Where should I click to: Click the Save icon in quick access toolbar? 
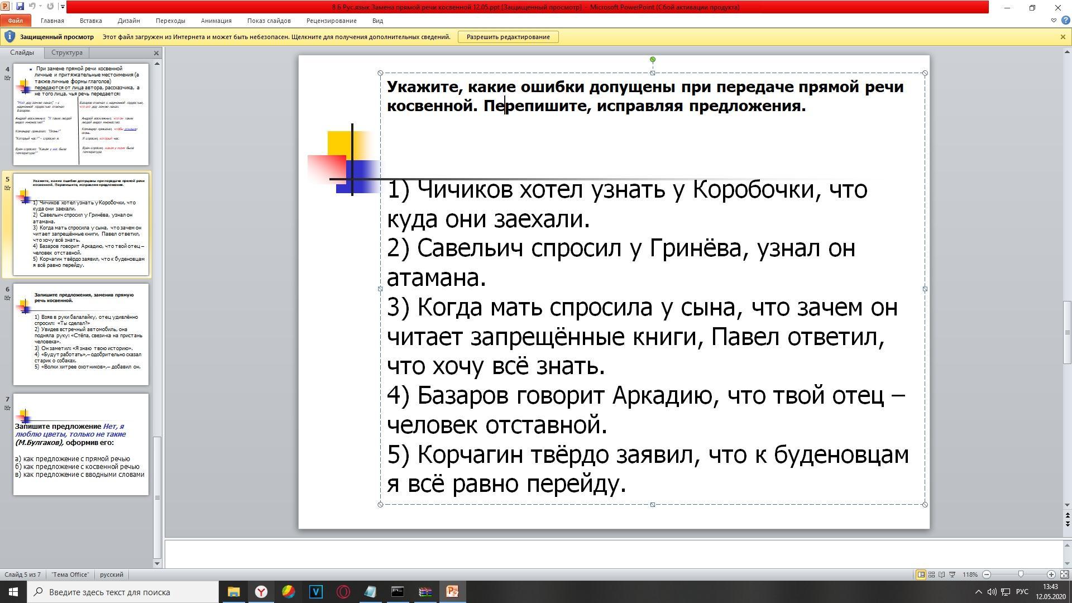(20, 7)
